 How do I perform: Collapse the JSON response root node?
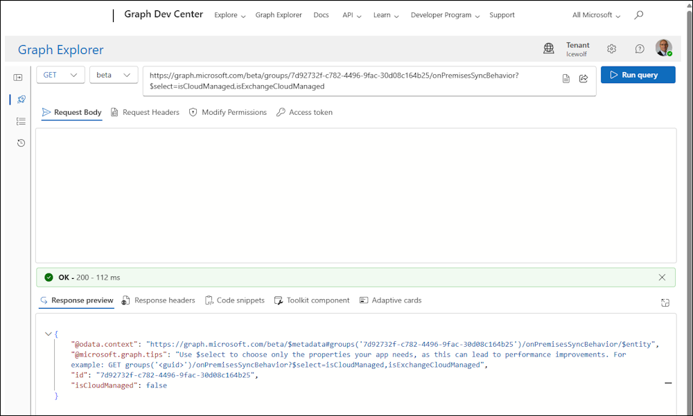click(x=48, y=334)
